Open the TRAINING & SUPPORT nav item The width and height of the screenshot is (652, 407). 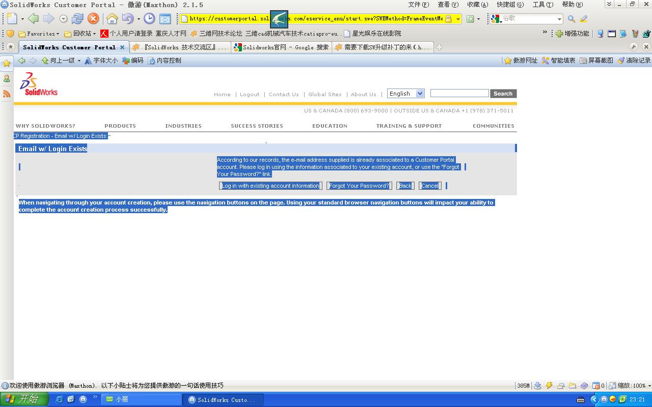click(409, 126)
